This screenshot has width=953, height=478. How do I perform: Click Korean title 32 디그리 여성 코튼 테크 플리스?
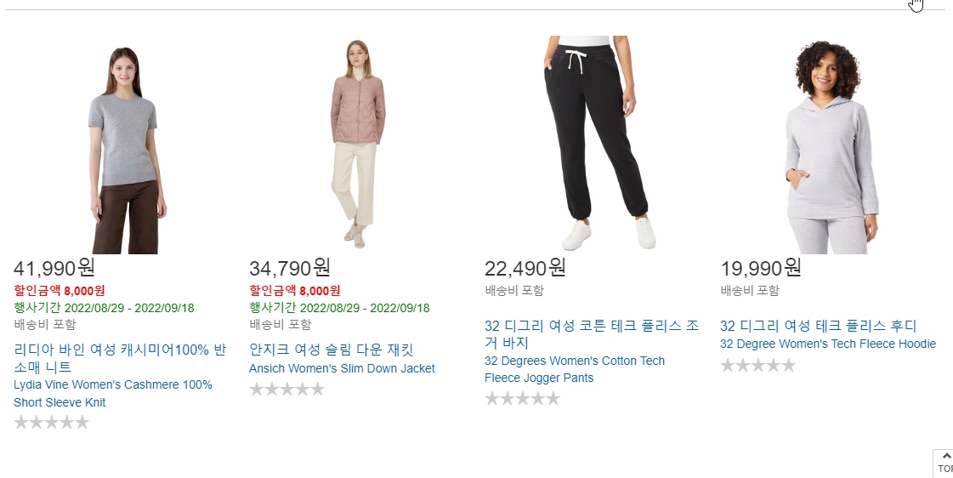pyautogui.click(x=592, y=334)
